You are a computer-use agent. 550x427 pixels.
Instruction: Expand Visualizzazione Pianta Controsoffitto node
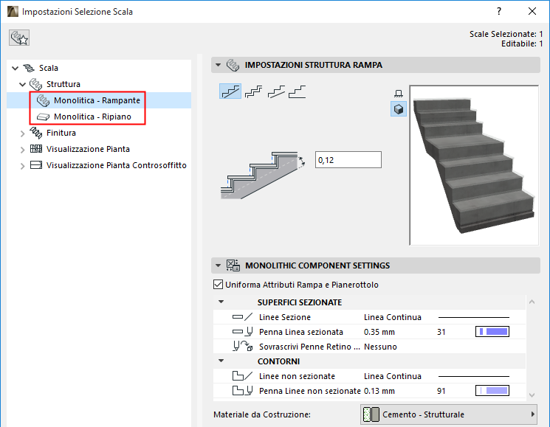[x=22, y=166]
